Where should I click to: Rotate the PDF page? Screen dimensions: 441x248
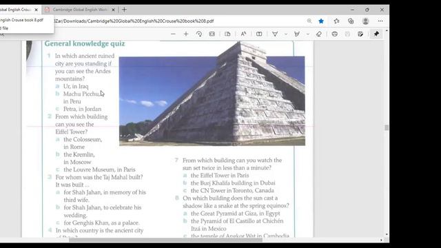(199, 34)
